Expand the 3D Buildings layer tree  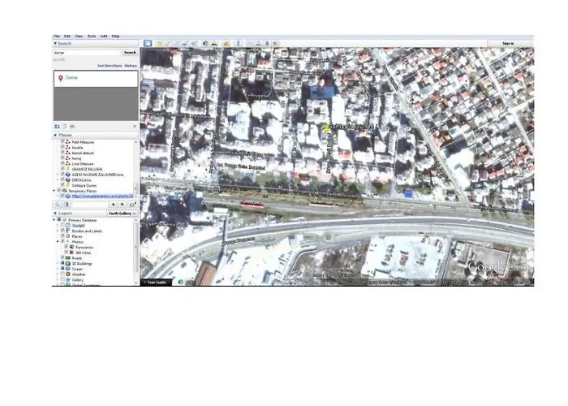point(59,263)
